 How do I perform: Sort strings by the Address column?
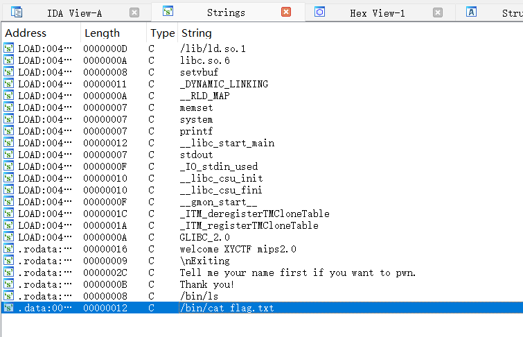(x=26, y=33)
